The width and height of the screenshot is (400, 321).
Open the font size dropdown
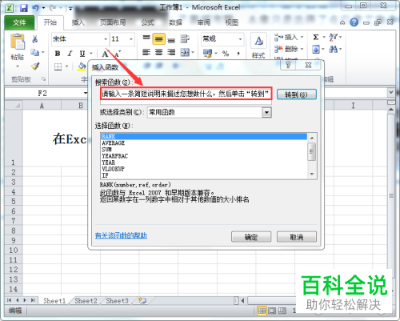(x=131, y=39)
